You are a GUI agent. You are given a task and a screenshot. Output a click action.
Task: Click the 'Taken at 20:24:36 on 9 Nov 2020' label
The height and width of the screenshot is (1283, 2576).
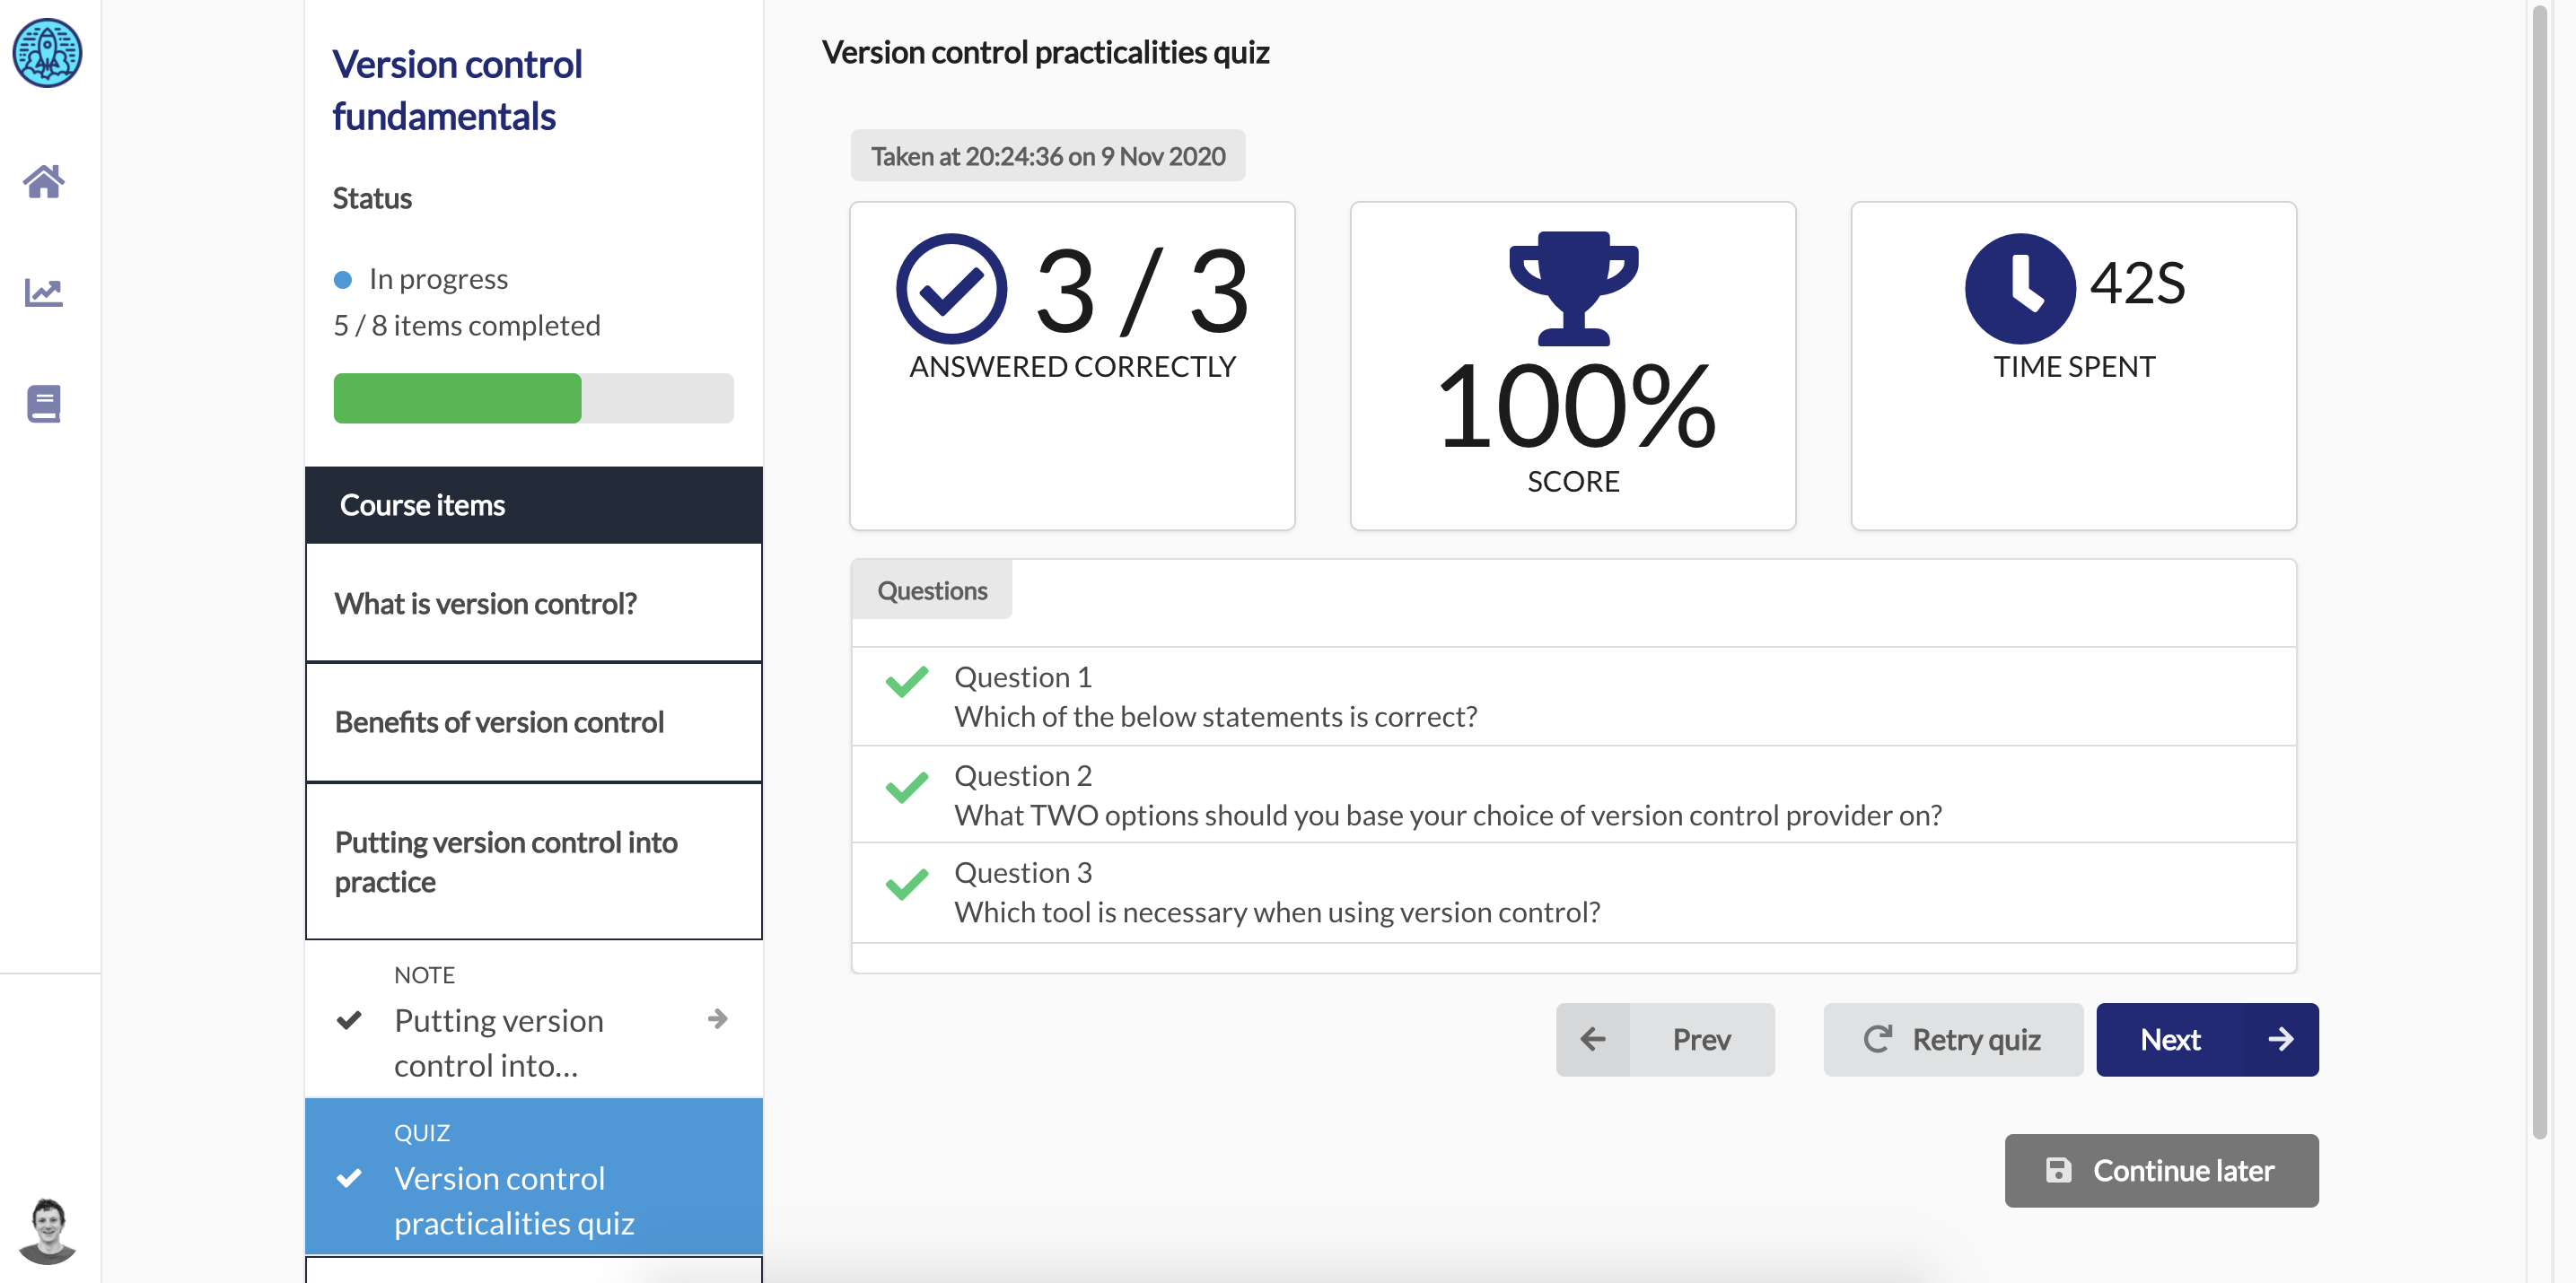[x=1048, y=156]
